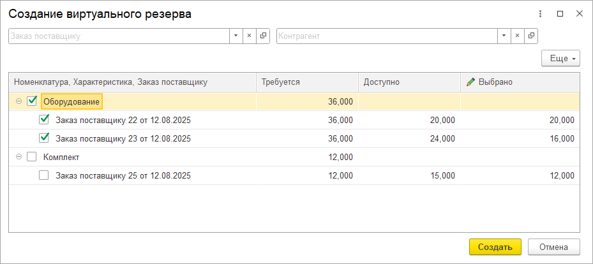Click Доступно value 15,000 for order 25
Viewport: 593px width, 264px height.
[x=442, y=175]
